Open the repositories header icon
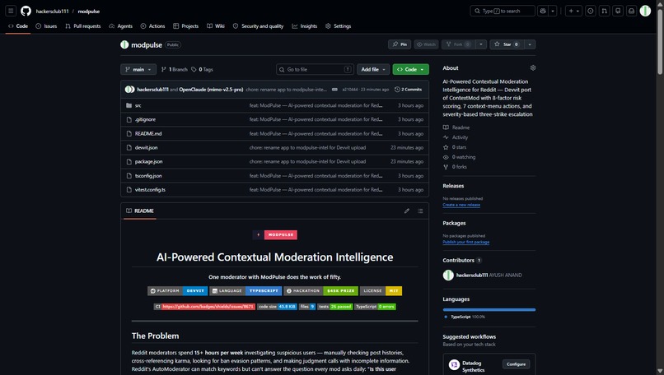This screenshot has width=664, height=375. coord(618,11)
